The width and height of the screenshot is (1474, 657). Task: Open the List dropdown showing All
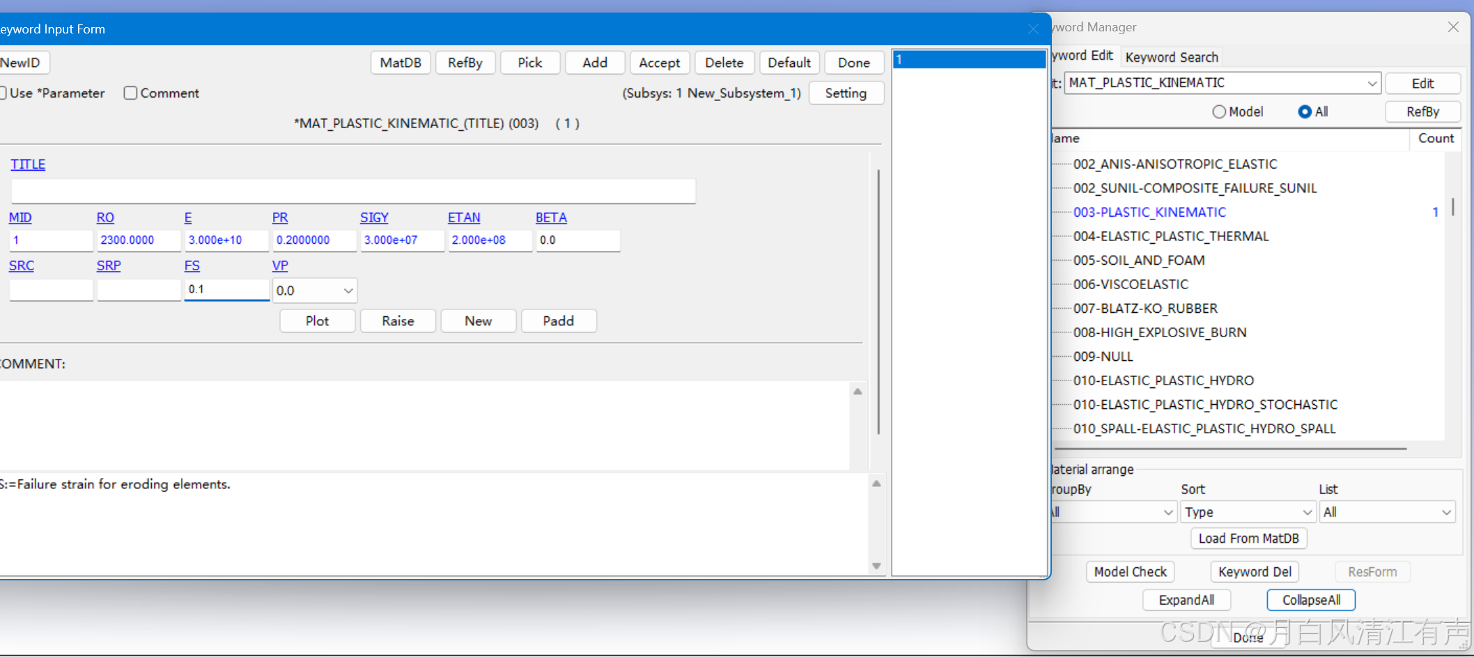[x=1387, y=512]
